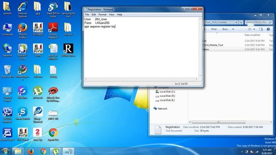This screenshot has height=155, width=276.
Task: Select the gpg folder icon
Action: point(38,8)
